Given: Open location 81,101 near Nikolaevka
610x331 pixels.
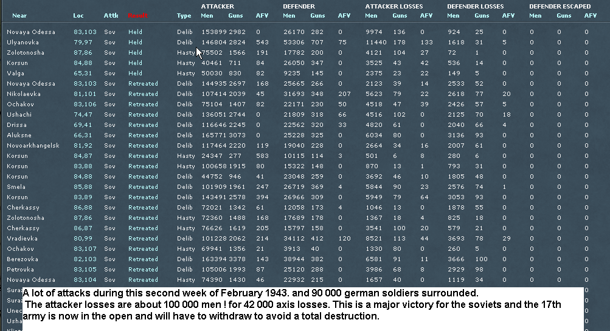Looking at the screenshot, I should (85, 94).
